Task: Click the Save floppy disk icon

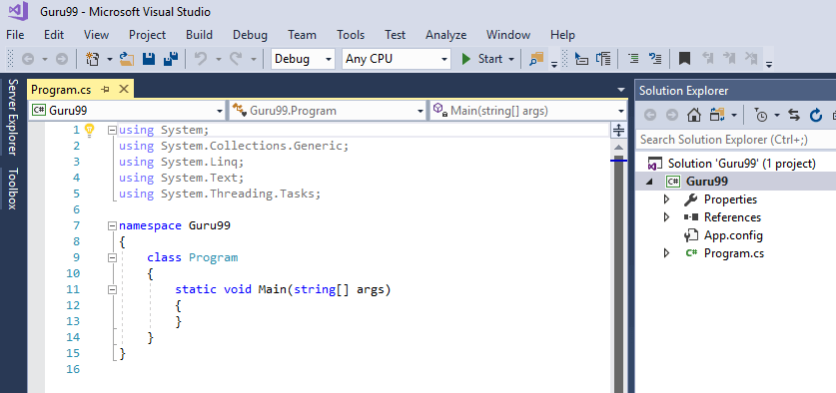Action: coord(149,59)
